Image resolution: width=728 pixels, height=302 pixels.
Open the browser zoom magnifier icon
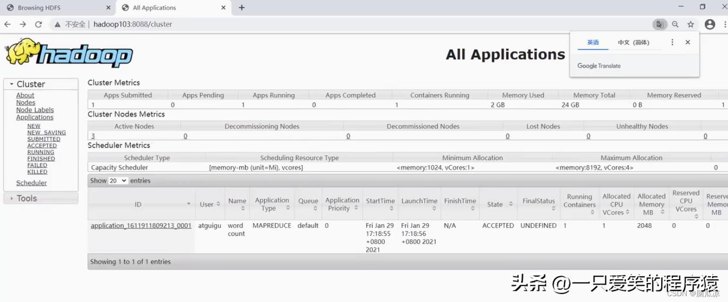pyautogui.click(x=675, y=24)
